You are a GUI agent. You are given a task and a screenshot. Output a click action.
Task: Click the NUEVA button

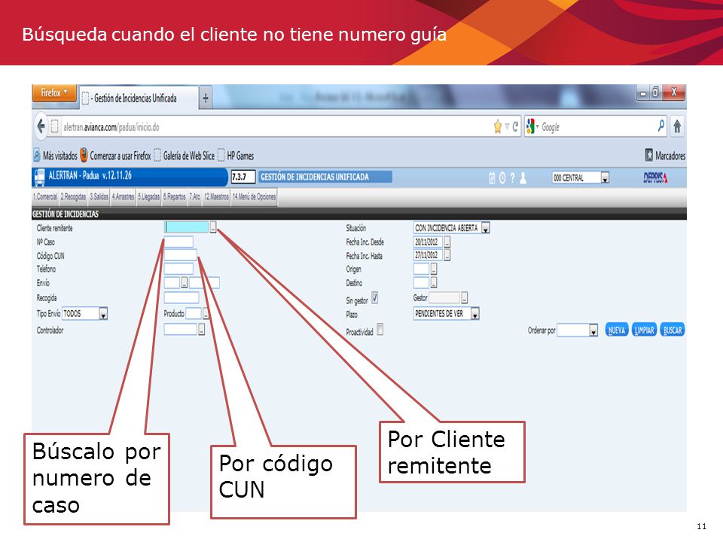tap(617, 330)
